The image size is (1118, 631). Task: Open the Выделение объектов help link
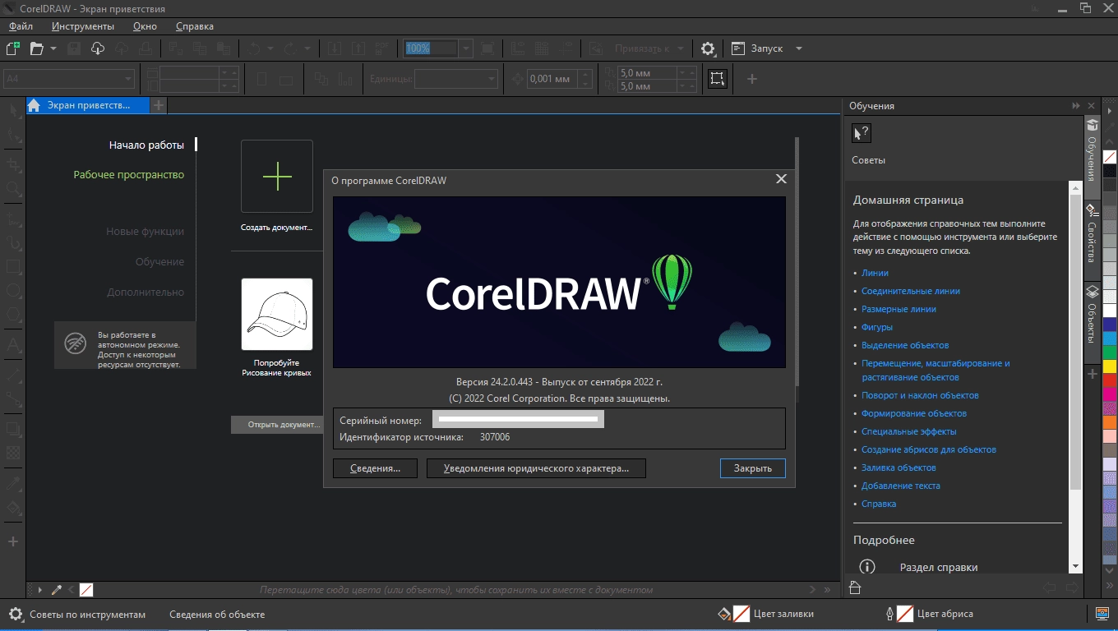click(905, 345)
